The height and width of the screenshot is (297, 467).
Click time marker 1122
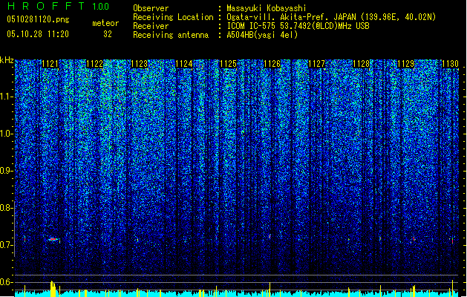click(95, 64)
